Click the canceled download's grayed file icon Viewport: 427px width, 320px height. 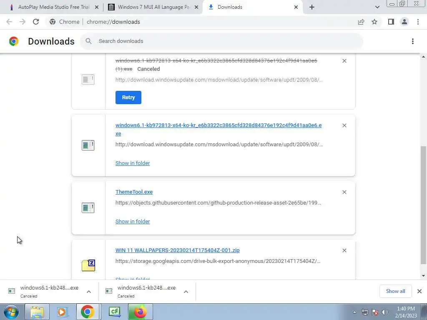[x=88, y=80]
